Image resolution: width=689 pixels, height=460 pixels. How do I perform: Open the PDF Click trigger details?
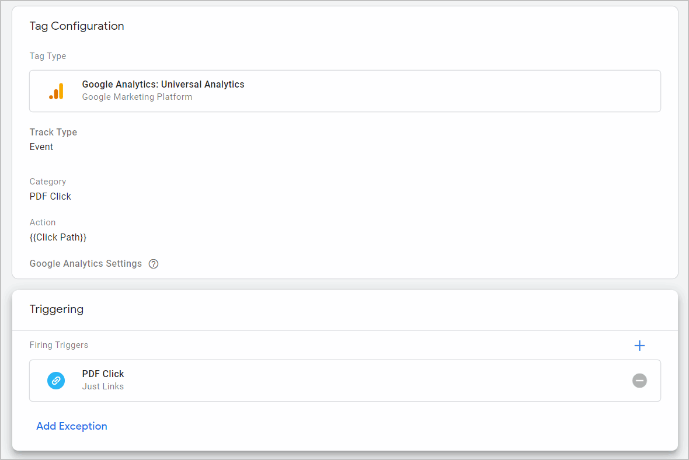103,374
